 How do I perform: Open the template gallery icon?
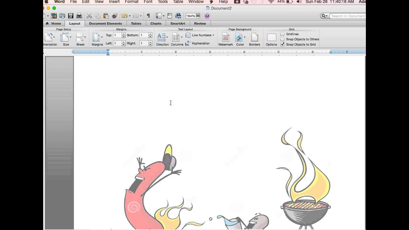point(54,16)
